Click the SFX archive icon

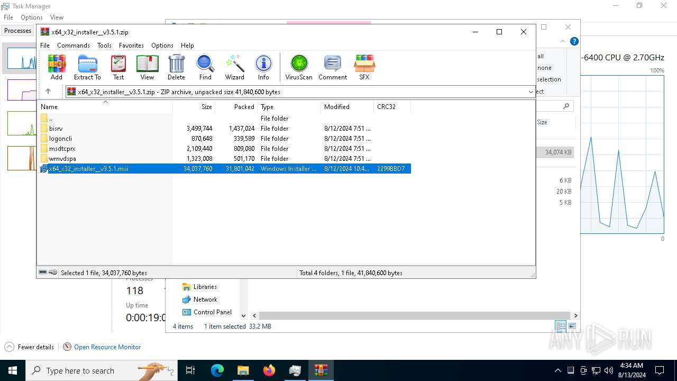[x=364, y=67]
